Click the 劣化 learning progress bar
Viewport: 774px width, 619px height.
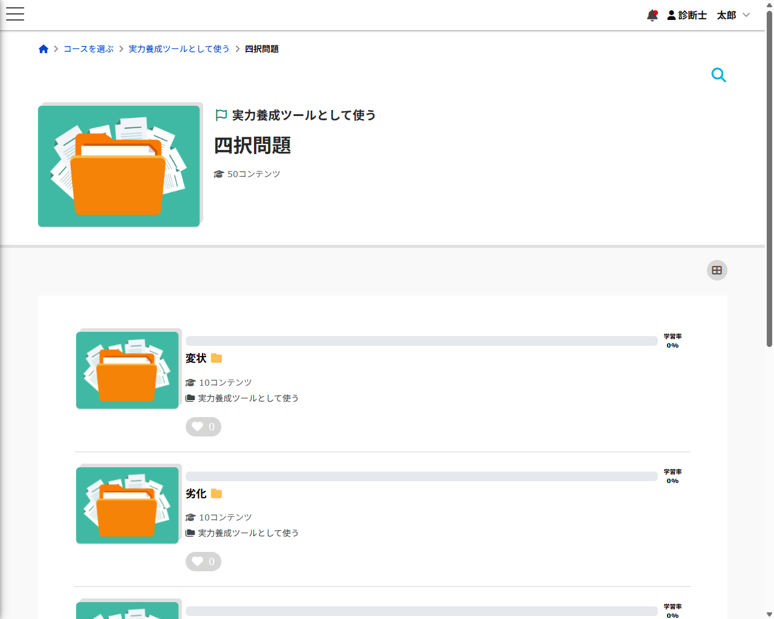(x=421, y=476)
